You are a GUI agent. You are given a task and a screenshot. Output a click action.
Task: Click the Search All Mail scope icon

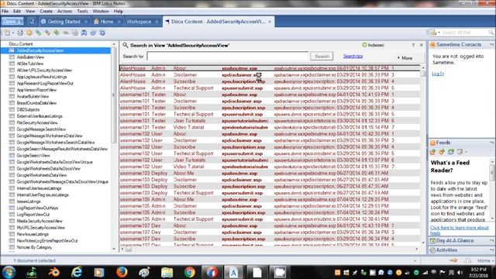pyautogui.click(x=433, y=33)
